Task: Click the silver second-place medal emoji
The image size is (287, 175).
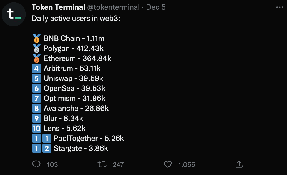Action: (36, 48)
